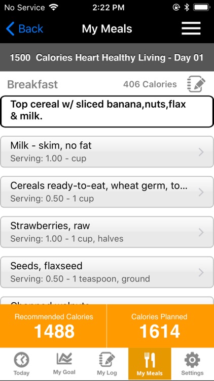Image resolution: width=214 pixels, height=381 pixels.
Task: Open the Today clock icon
Action: click(21, 360)
